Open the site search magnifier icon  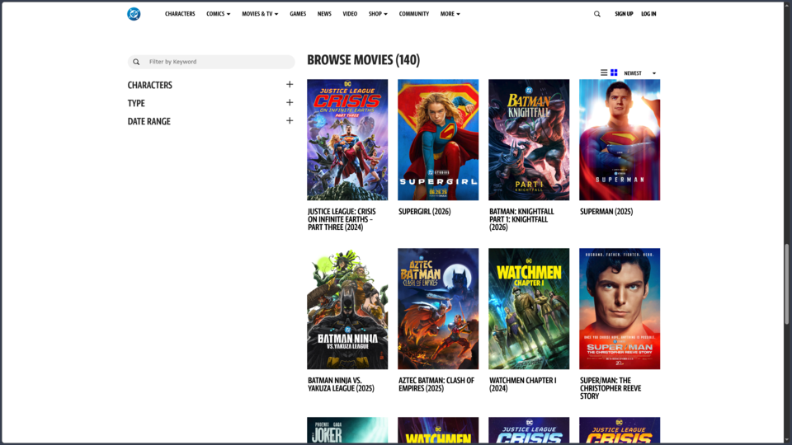(597, 14)
